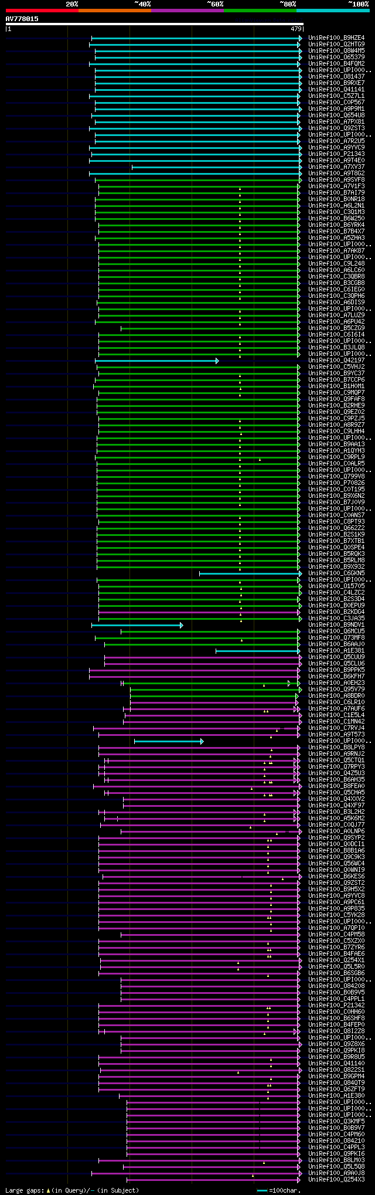Viewport: 375px width, 1195px height.
Task: Click the cyan ~100% identity legend segment
Action: (333, 11)
